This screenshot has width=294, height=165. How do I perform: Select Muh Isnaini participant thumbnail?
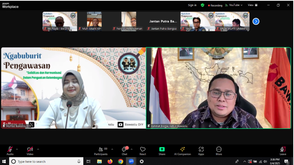(x=94, y=21)
